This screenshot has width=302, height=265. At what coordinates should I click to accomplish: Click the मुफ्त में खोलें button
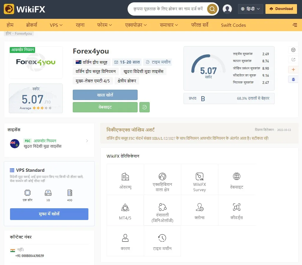(49, 214)
